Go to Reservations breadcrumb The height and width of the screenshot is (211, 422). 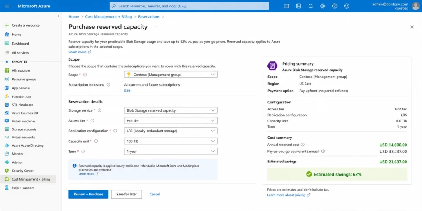coord(149,16)
